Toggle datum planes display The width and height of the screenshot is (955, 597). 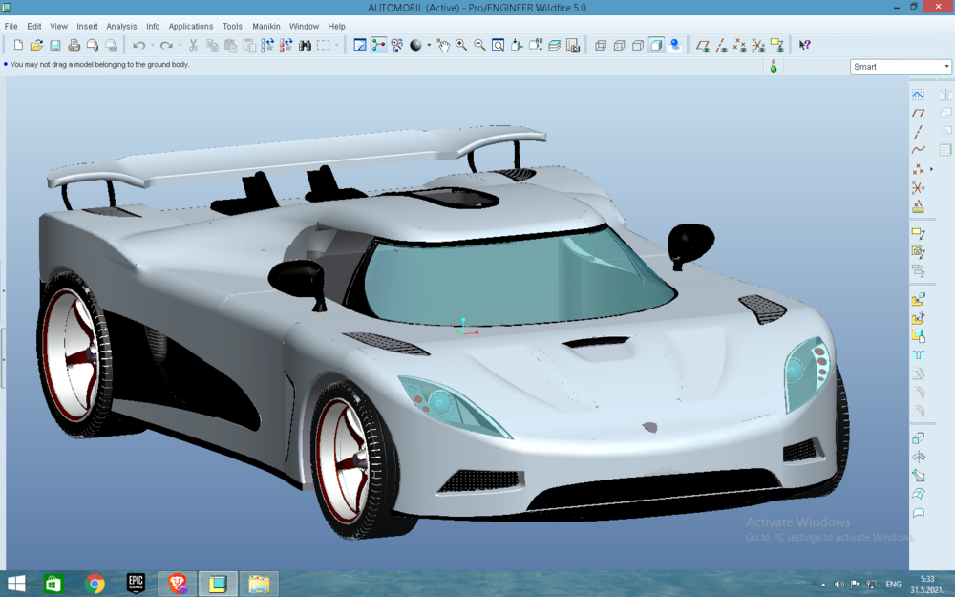pyautogui.click(x=702, y=45)
